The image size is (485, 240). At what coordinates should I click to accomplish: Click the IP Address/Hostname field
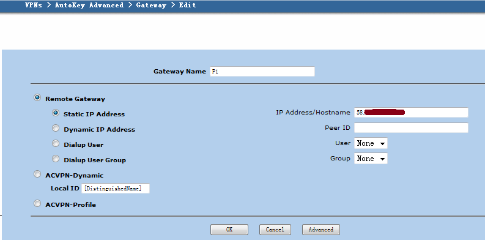pos(411,113)
